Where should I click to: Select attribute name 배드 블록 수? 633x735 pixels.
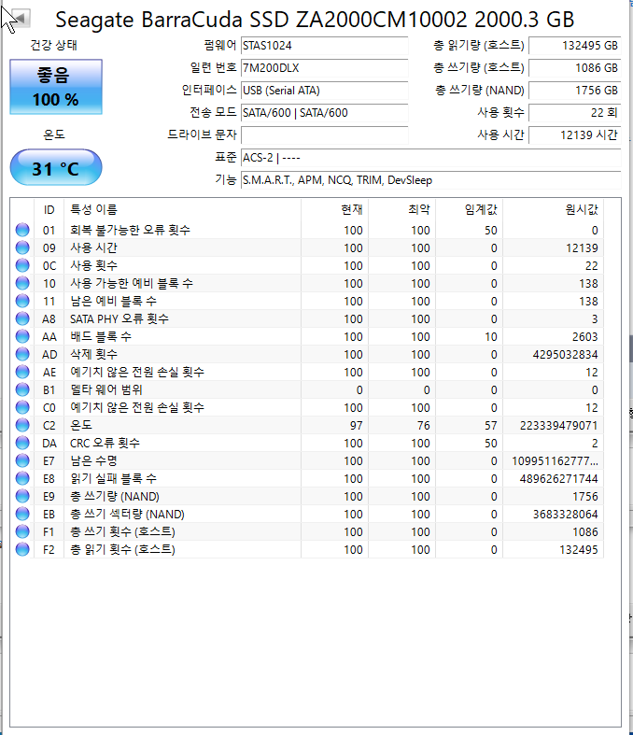[101, 336]
